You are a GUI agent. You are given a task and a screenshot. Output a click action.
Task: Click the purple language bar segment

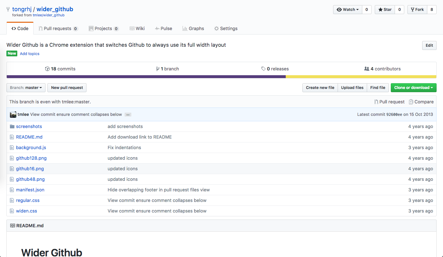point(146,77)
